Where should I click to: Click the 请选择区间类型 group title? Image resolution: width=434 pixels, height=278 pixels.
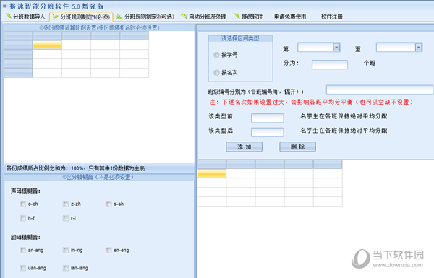tap(240, 39)
